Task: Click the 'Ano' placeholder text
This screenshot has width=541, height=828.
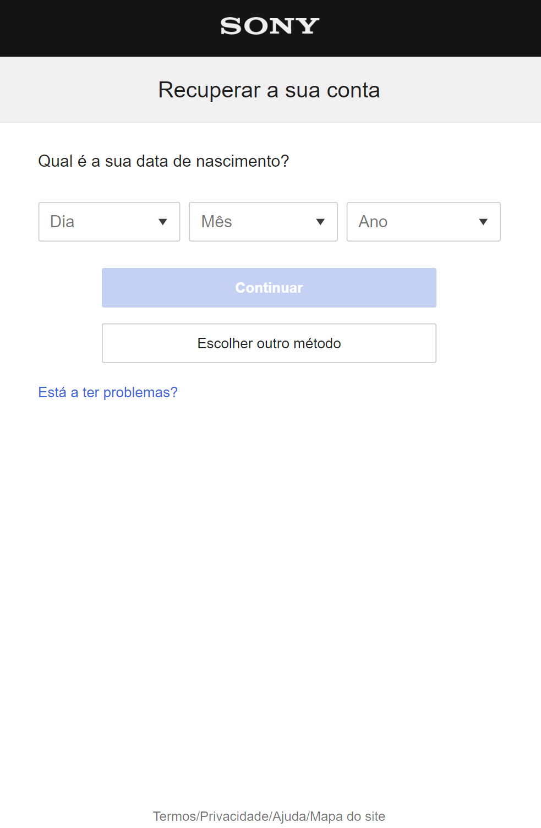Action: [373, 222]
